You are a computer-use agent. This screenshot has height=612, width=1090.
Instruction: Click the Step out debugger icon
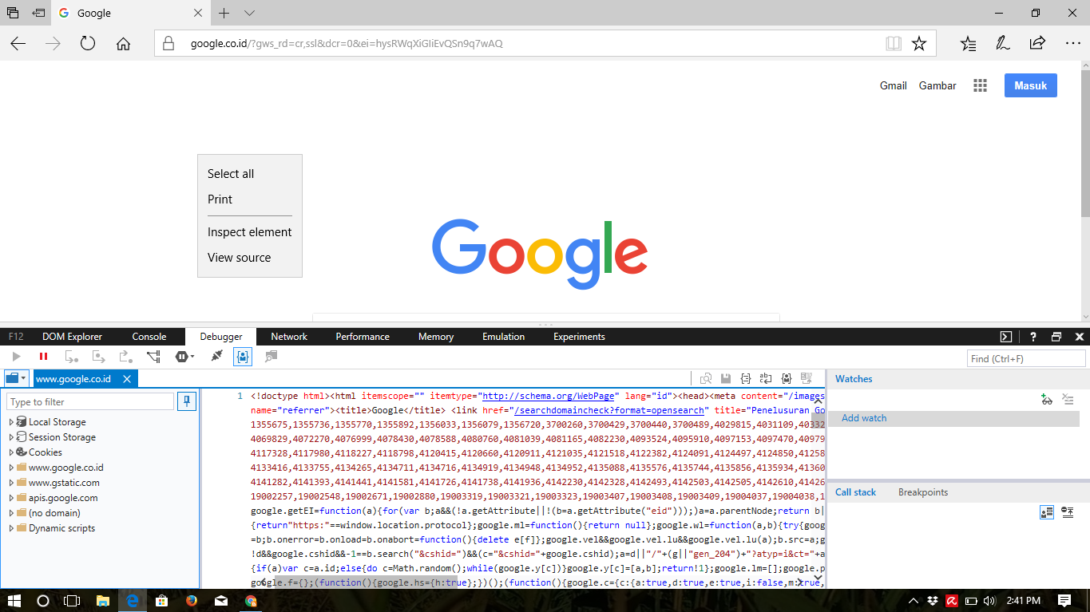coord(125,357)
